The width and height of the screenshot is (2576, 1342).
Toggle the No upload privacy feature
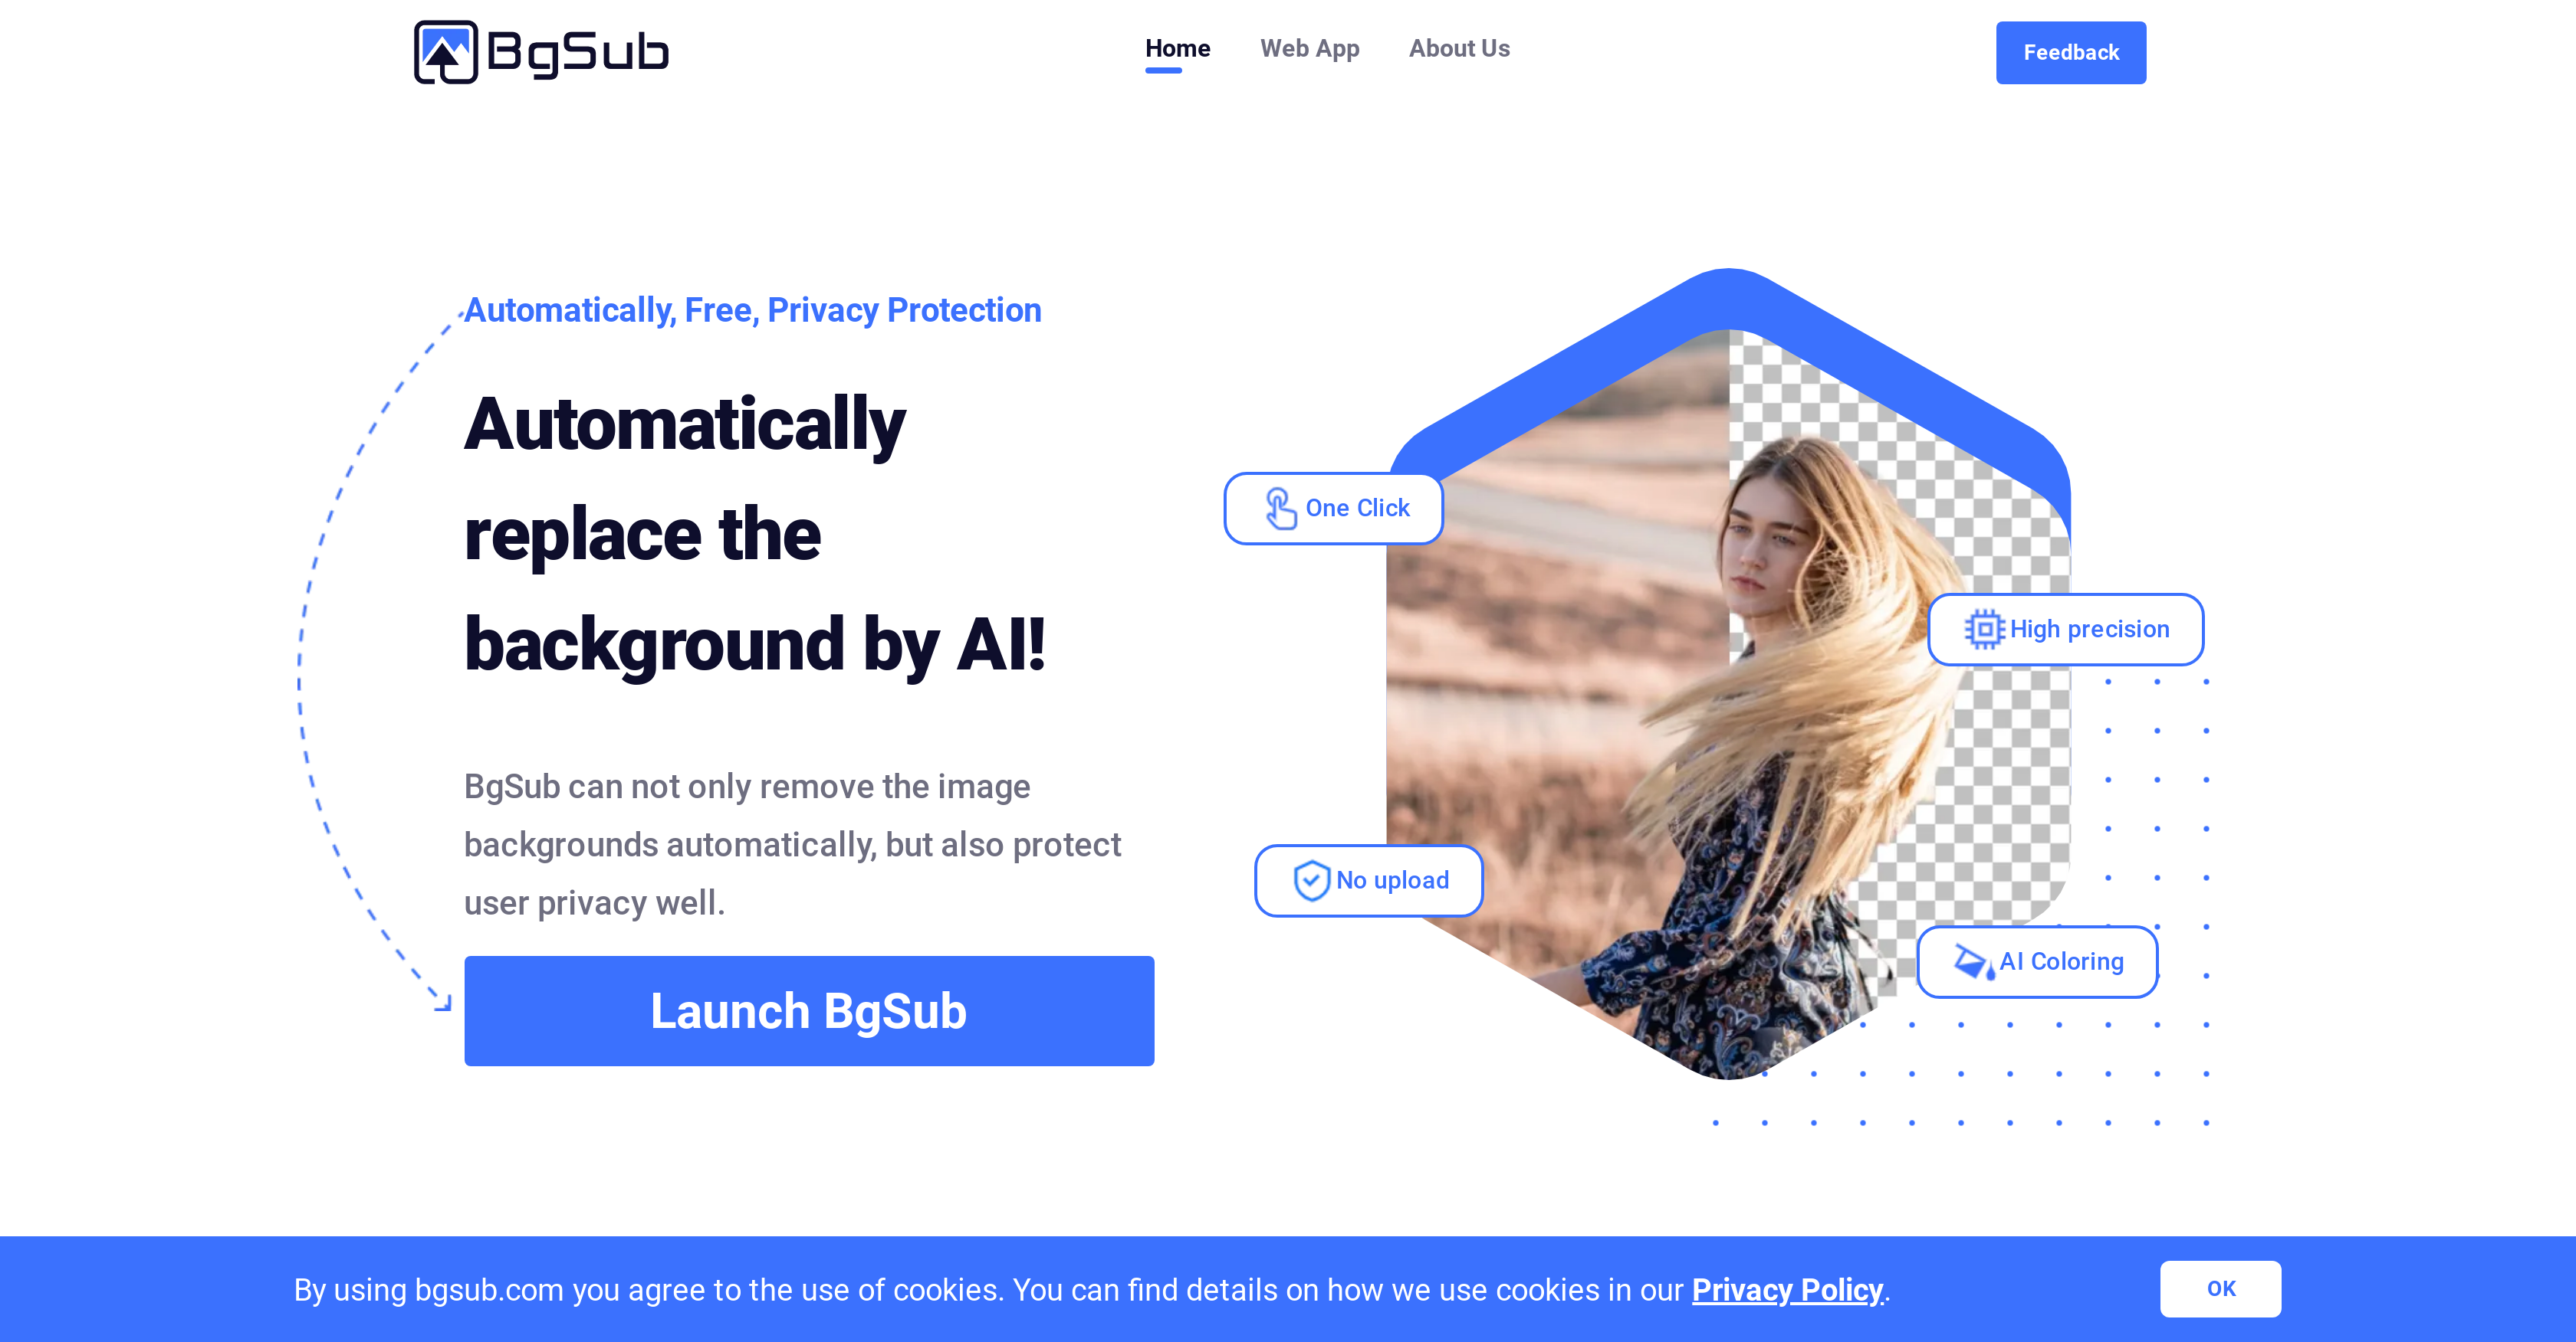(x=1370, y=880)
